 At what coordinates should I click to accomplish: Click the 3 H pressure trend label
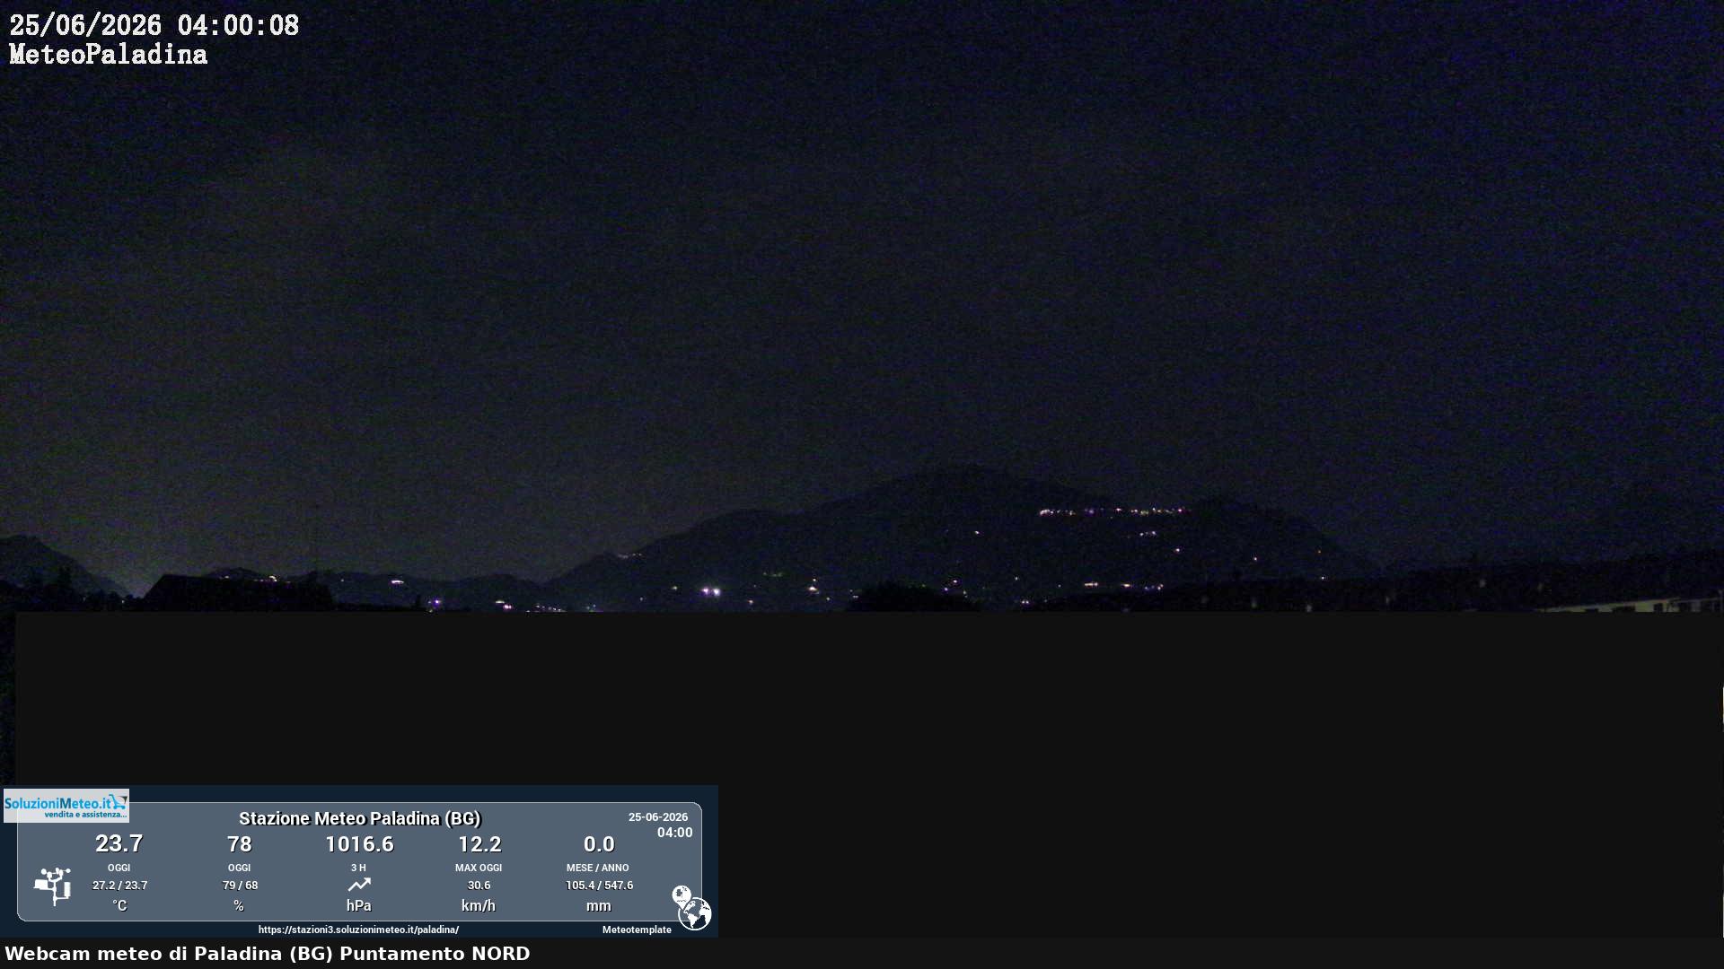(x=358, y=868)
